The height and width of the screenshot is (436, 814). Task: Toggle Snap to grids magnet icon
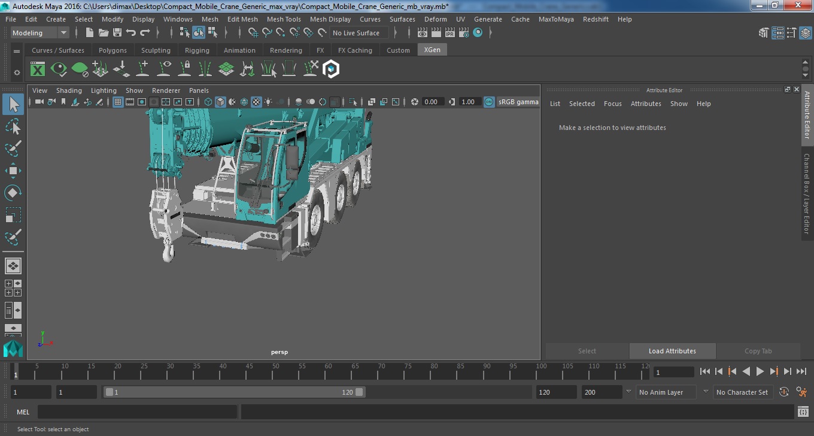click(254, 33)
